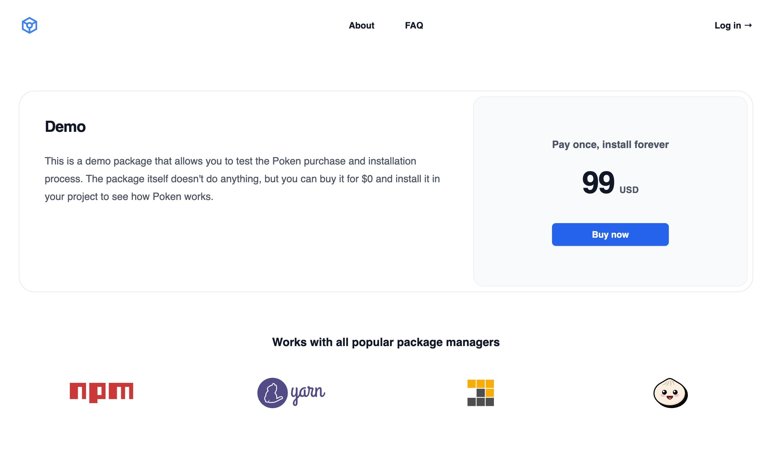The image size is (772, 457).
Task: Go to the FAQ section
Action: tap(414, 25)
